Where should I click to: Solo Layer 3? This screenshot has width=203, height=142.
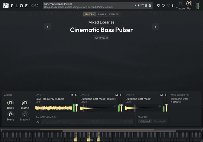166,95
